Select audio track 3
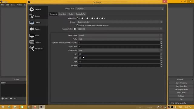 (x=87, y=18)
